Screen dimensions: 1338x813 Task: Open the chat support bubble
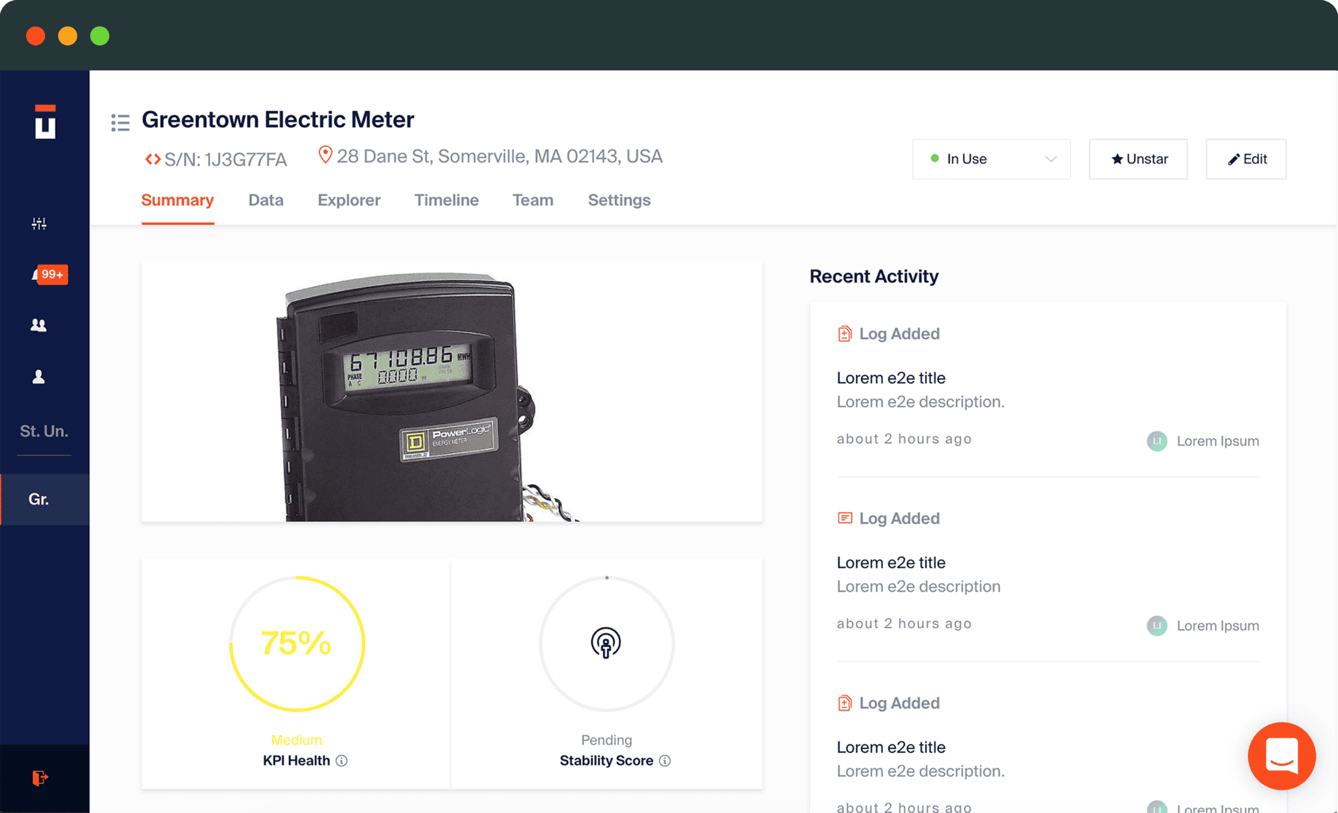coord(1282,756)
